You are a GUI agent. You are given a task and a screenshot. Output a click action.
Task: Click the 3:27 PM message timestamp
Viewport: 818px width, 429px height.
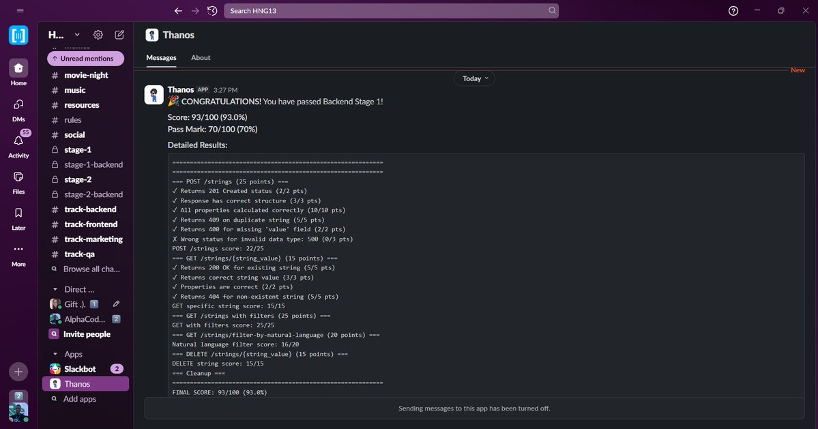point(225,90)
